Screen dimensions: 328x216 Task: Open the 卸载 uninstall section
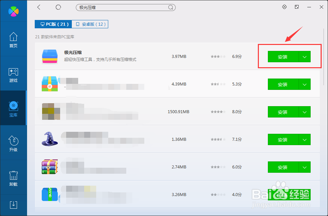click(13, 178)
